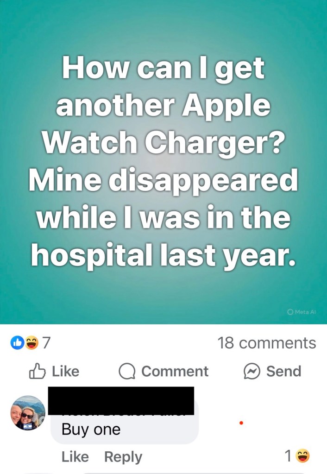Viewport: 327px width, 474px height.
Task: Open the 18 comments link
Action: 267,343
